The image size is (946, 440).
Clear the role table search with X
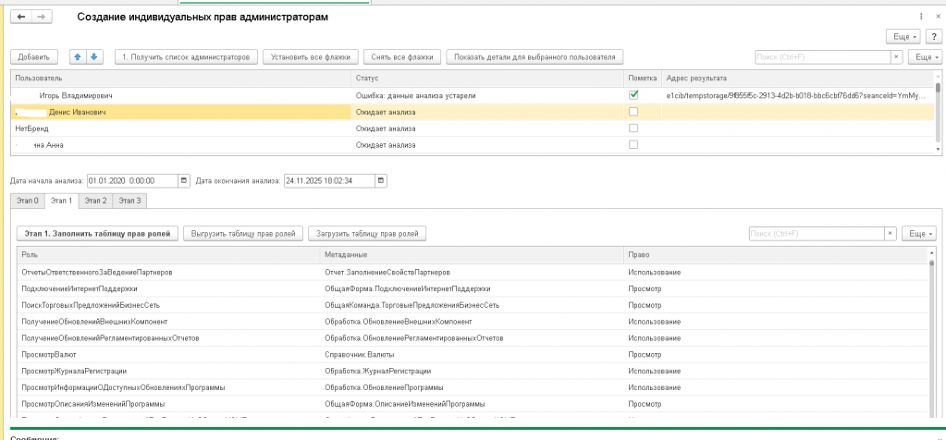point(890,234)
